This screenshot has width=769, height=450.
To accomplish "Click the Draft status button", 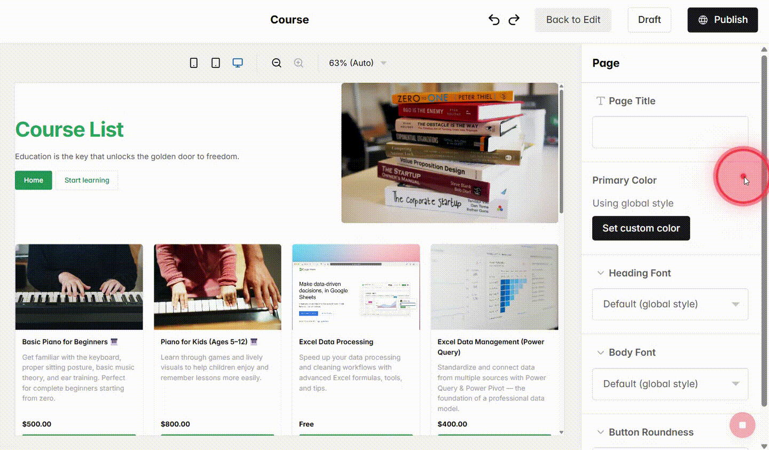I will (x=649, y=20).
